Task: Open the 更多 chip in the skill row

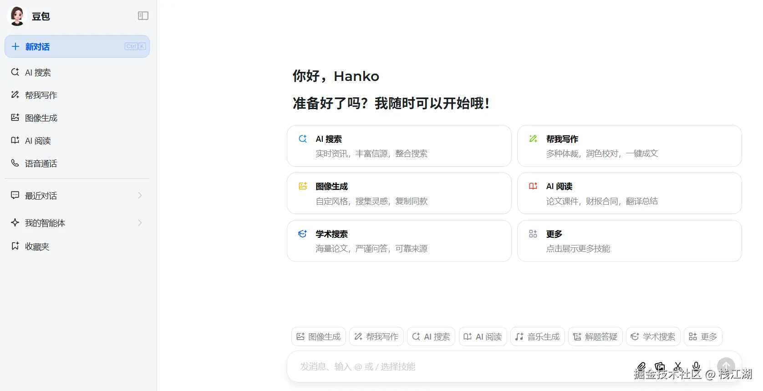Action: coord(703,336)
